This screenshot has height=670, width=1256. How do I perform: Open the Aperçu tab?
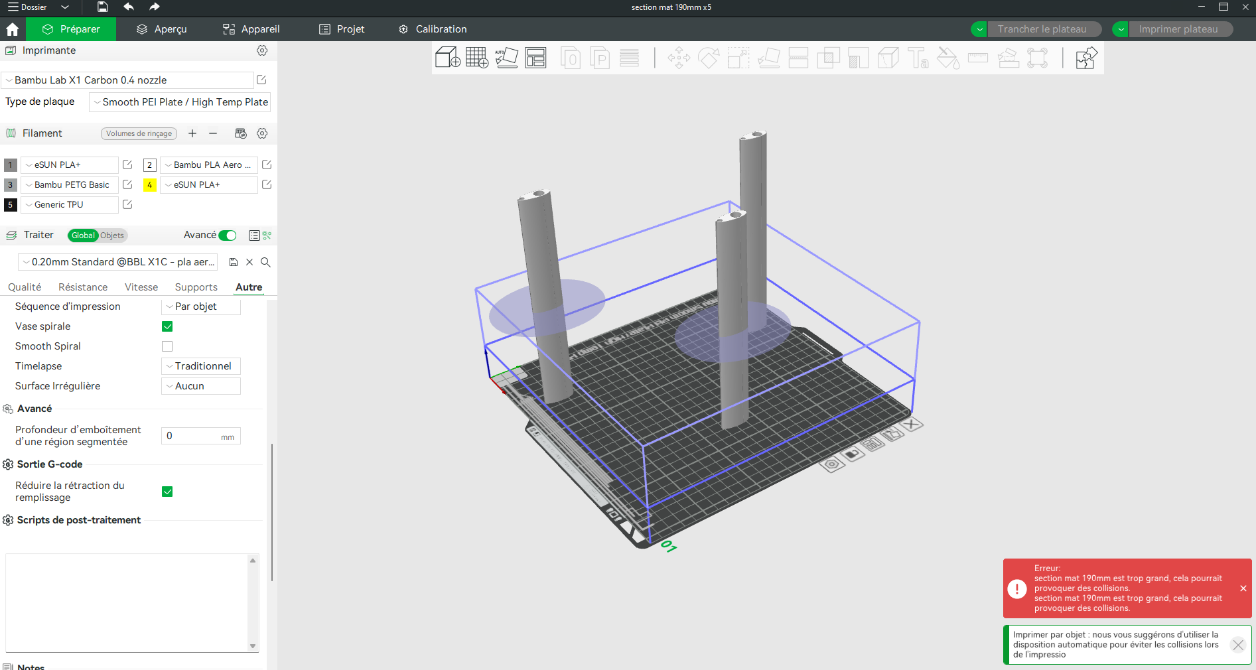(x=161, y=29)
